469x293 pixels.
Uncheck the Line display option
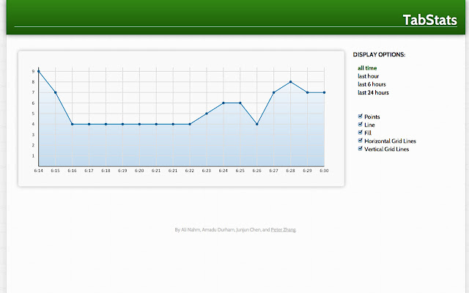[360, 125]
